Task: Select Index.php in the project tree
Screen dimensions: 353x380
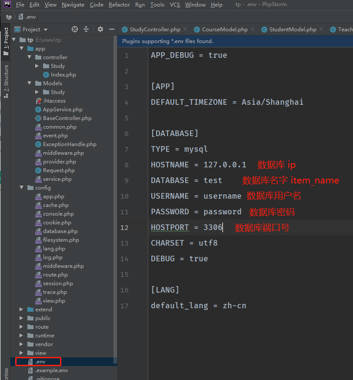Action: (x=60, y=75)
